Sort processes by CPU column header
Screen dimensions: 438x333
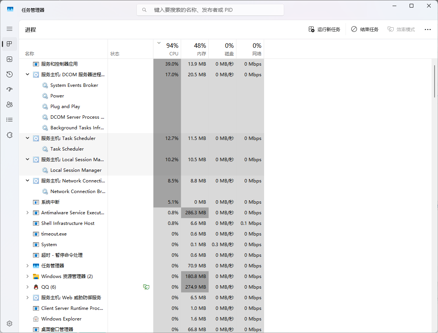click(x=167, y=49)
